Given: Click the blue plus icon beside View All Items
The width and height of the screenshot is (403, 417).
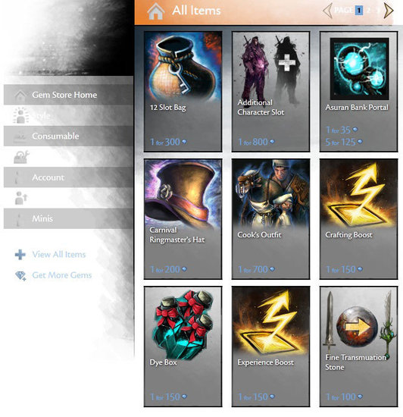Looking at the screenshot, I should [20, 255].
